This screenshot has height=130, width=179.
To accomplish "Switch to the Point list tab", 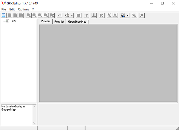I will [x=59, y=22].
